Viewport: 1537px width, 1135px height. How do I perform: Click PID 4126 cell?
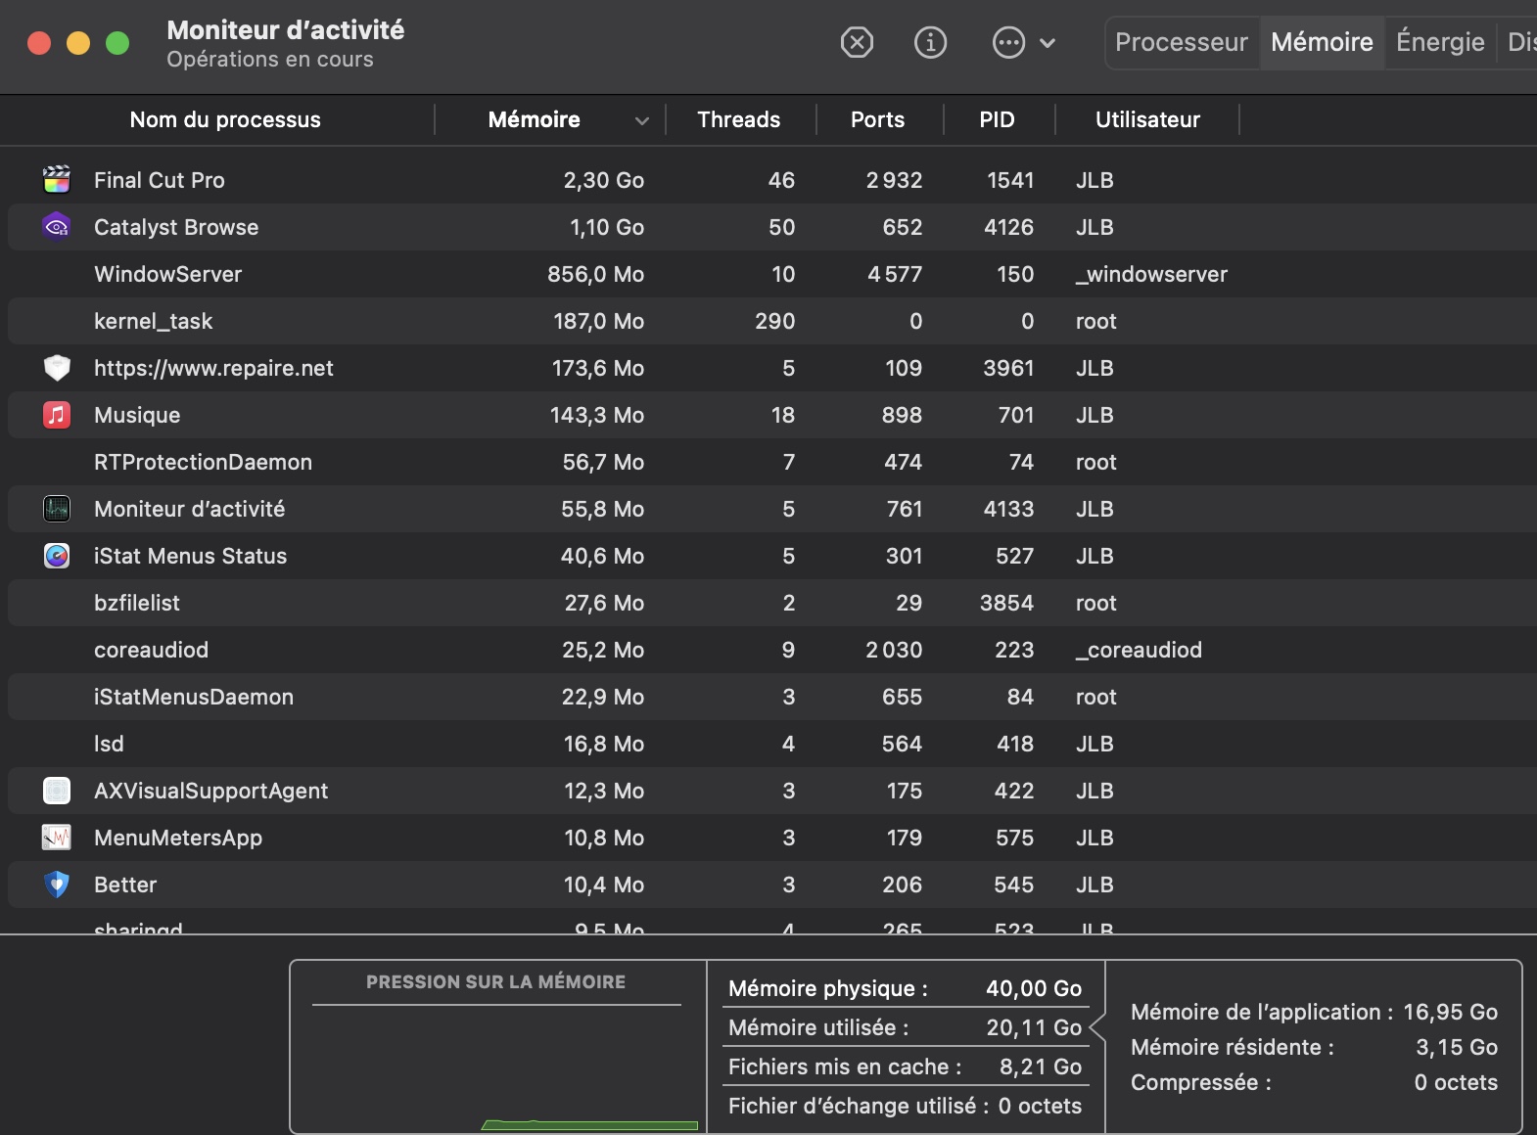[1008, 227]
